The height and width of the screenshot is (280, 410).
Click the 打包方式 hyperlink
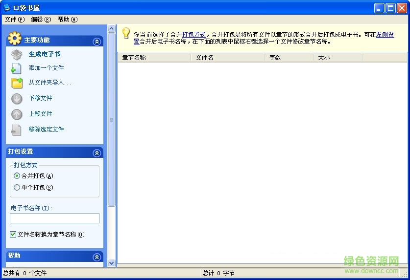click(193, 35)
